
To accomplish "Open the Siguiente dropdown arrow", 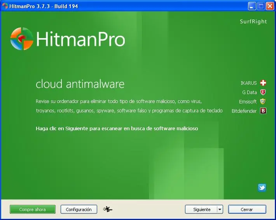I will [220, 210].
